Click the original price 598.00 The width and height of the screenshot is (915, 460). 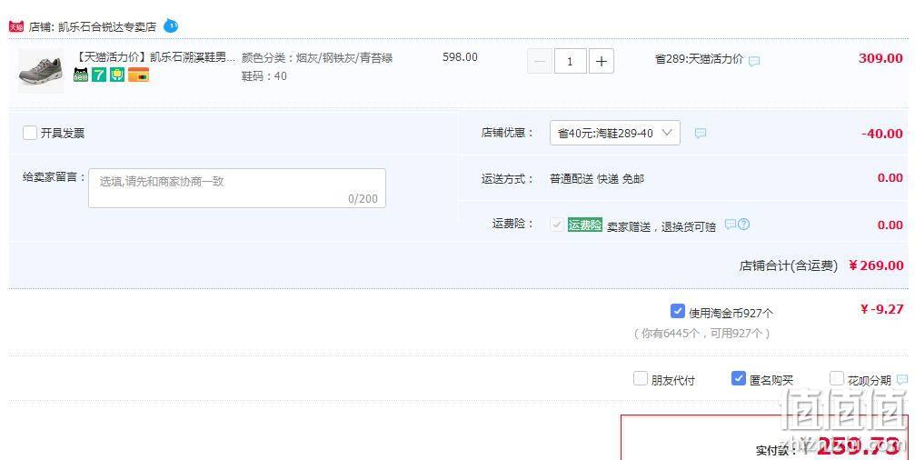[460, 57]
